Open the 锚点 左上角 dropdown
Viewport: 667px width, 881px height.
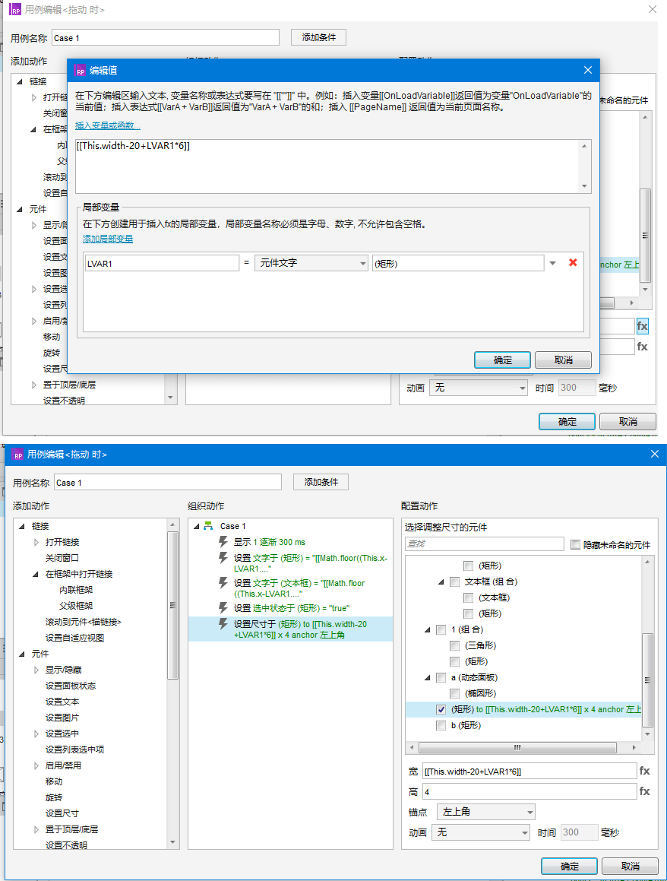(x=485, y=812)
